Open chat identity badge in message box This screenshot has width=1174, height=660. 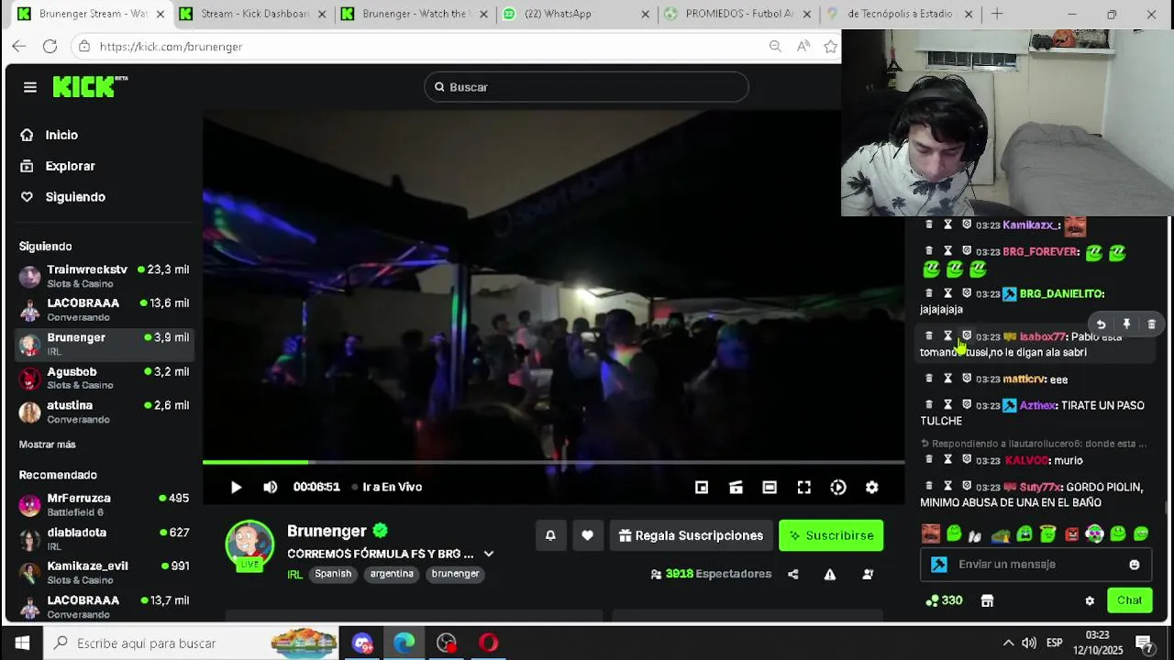coord(938,565)
